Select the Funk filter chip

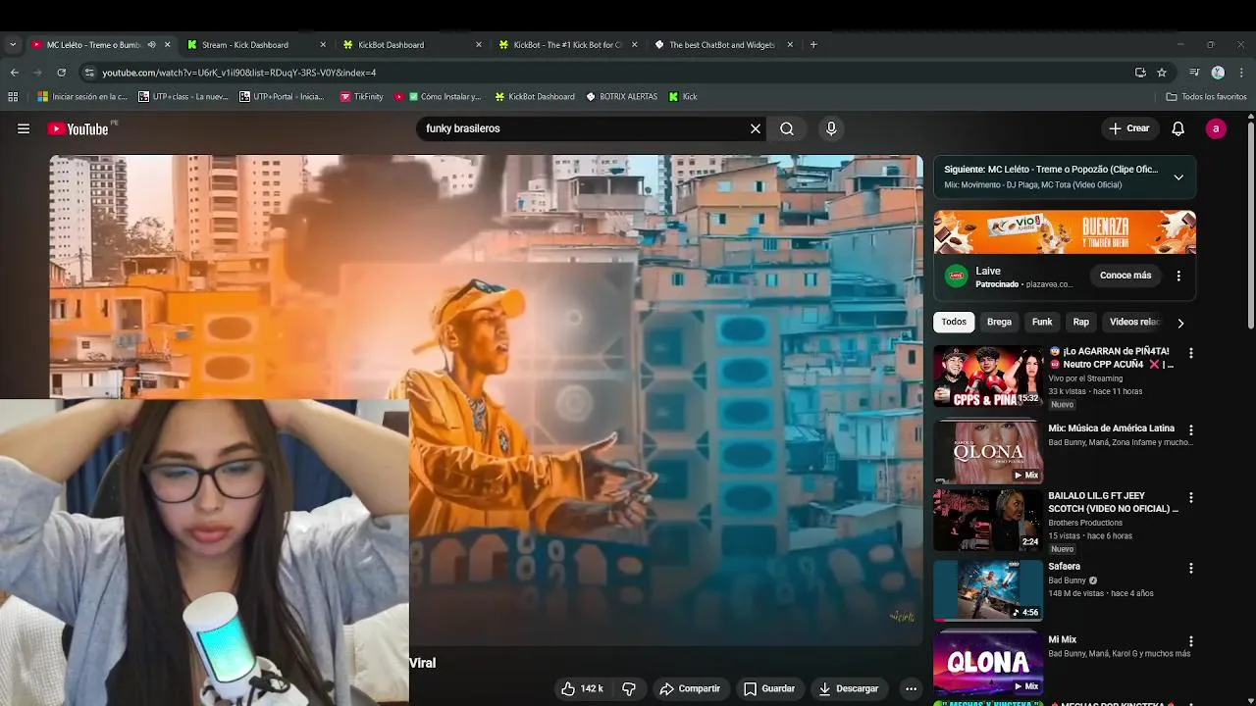(1042, 322)
